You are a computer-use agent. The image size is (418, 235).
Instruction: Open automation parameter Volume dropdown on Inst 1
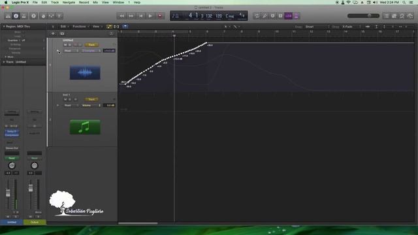coord(91,105)
